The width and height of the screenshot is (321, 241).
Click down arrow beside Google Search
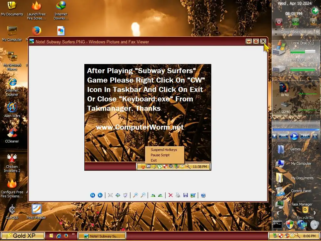point(276,34)
